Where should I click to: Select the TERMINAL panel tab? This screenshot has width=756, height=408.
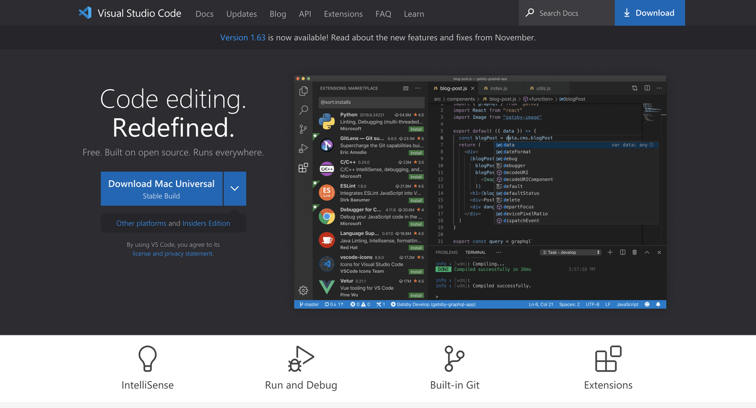pyautogui.click(x=475, y=252)
